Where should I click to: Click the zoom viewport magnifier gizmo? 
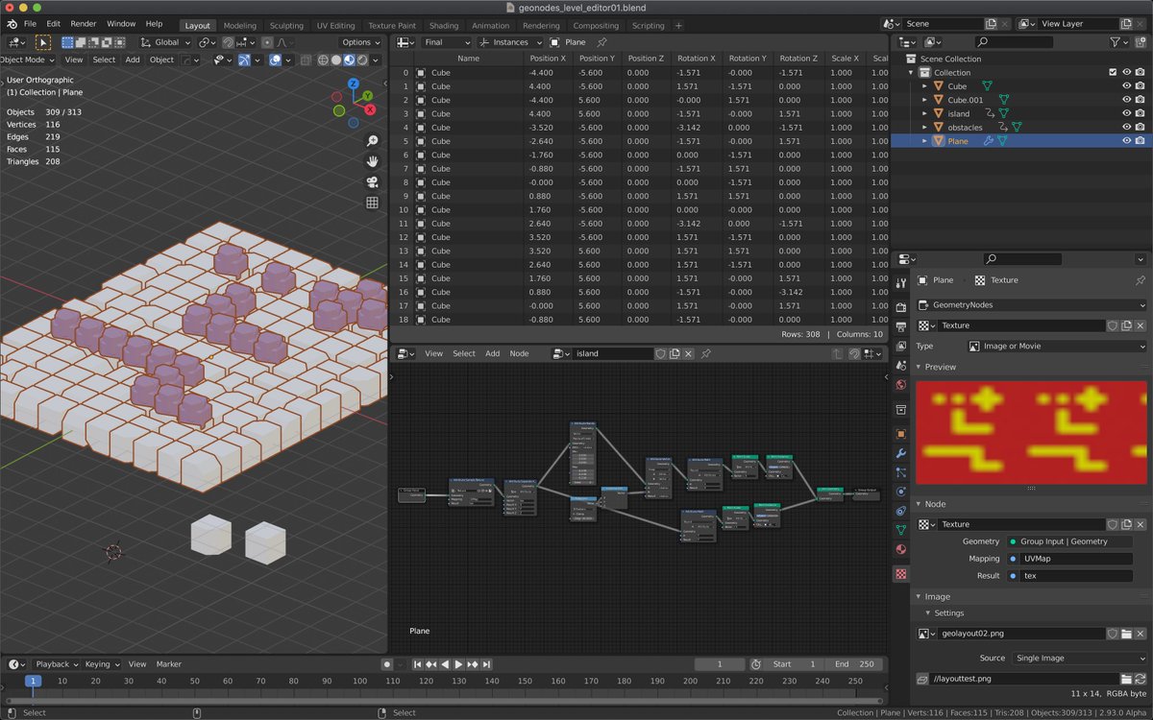coord(373,140)
